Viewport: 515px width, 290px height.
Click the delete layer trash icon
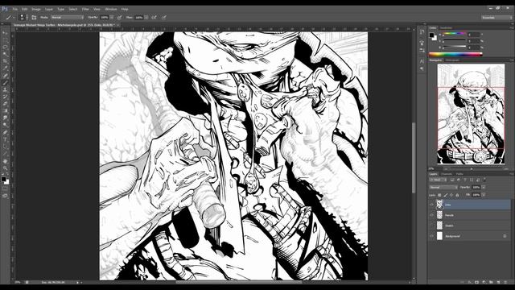point(505,282)
